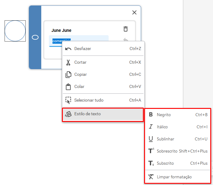Click the clipboard icon for Colar
Screen dimensions: 213x185
pyautogui.click(x=68, y=87)
